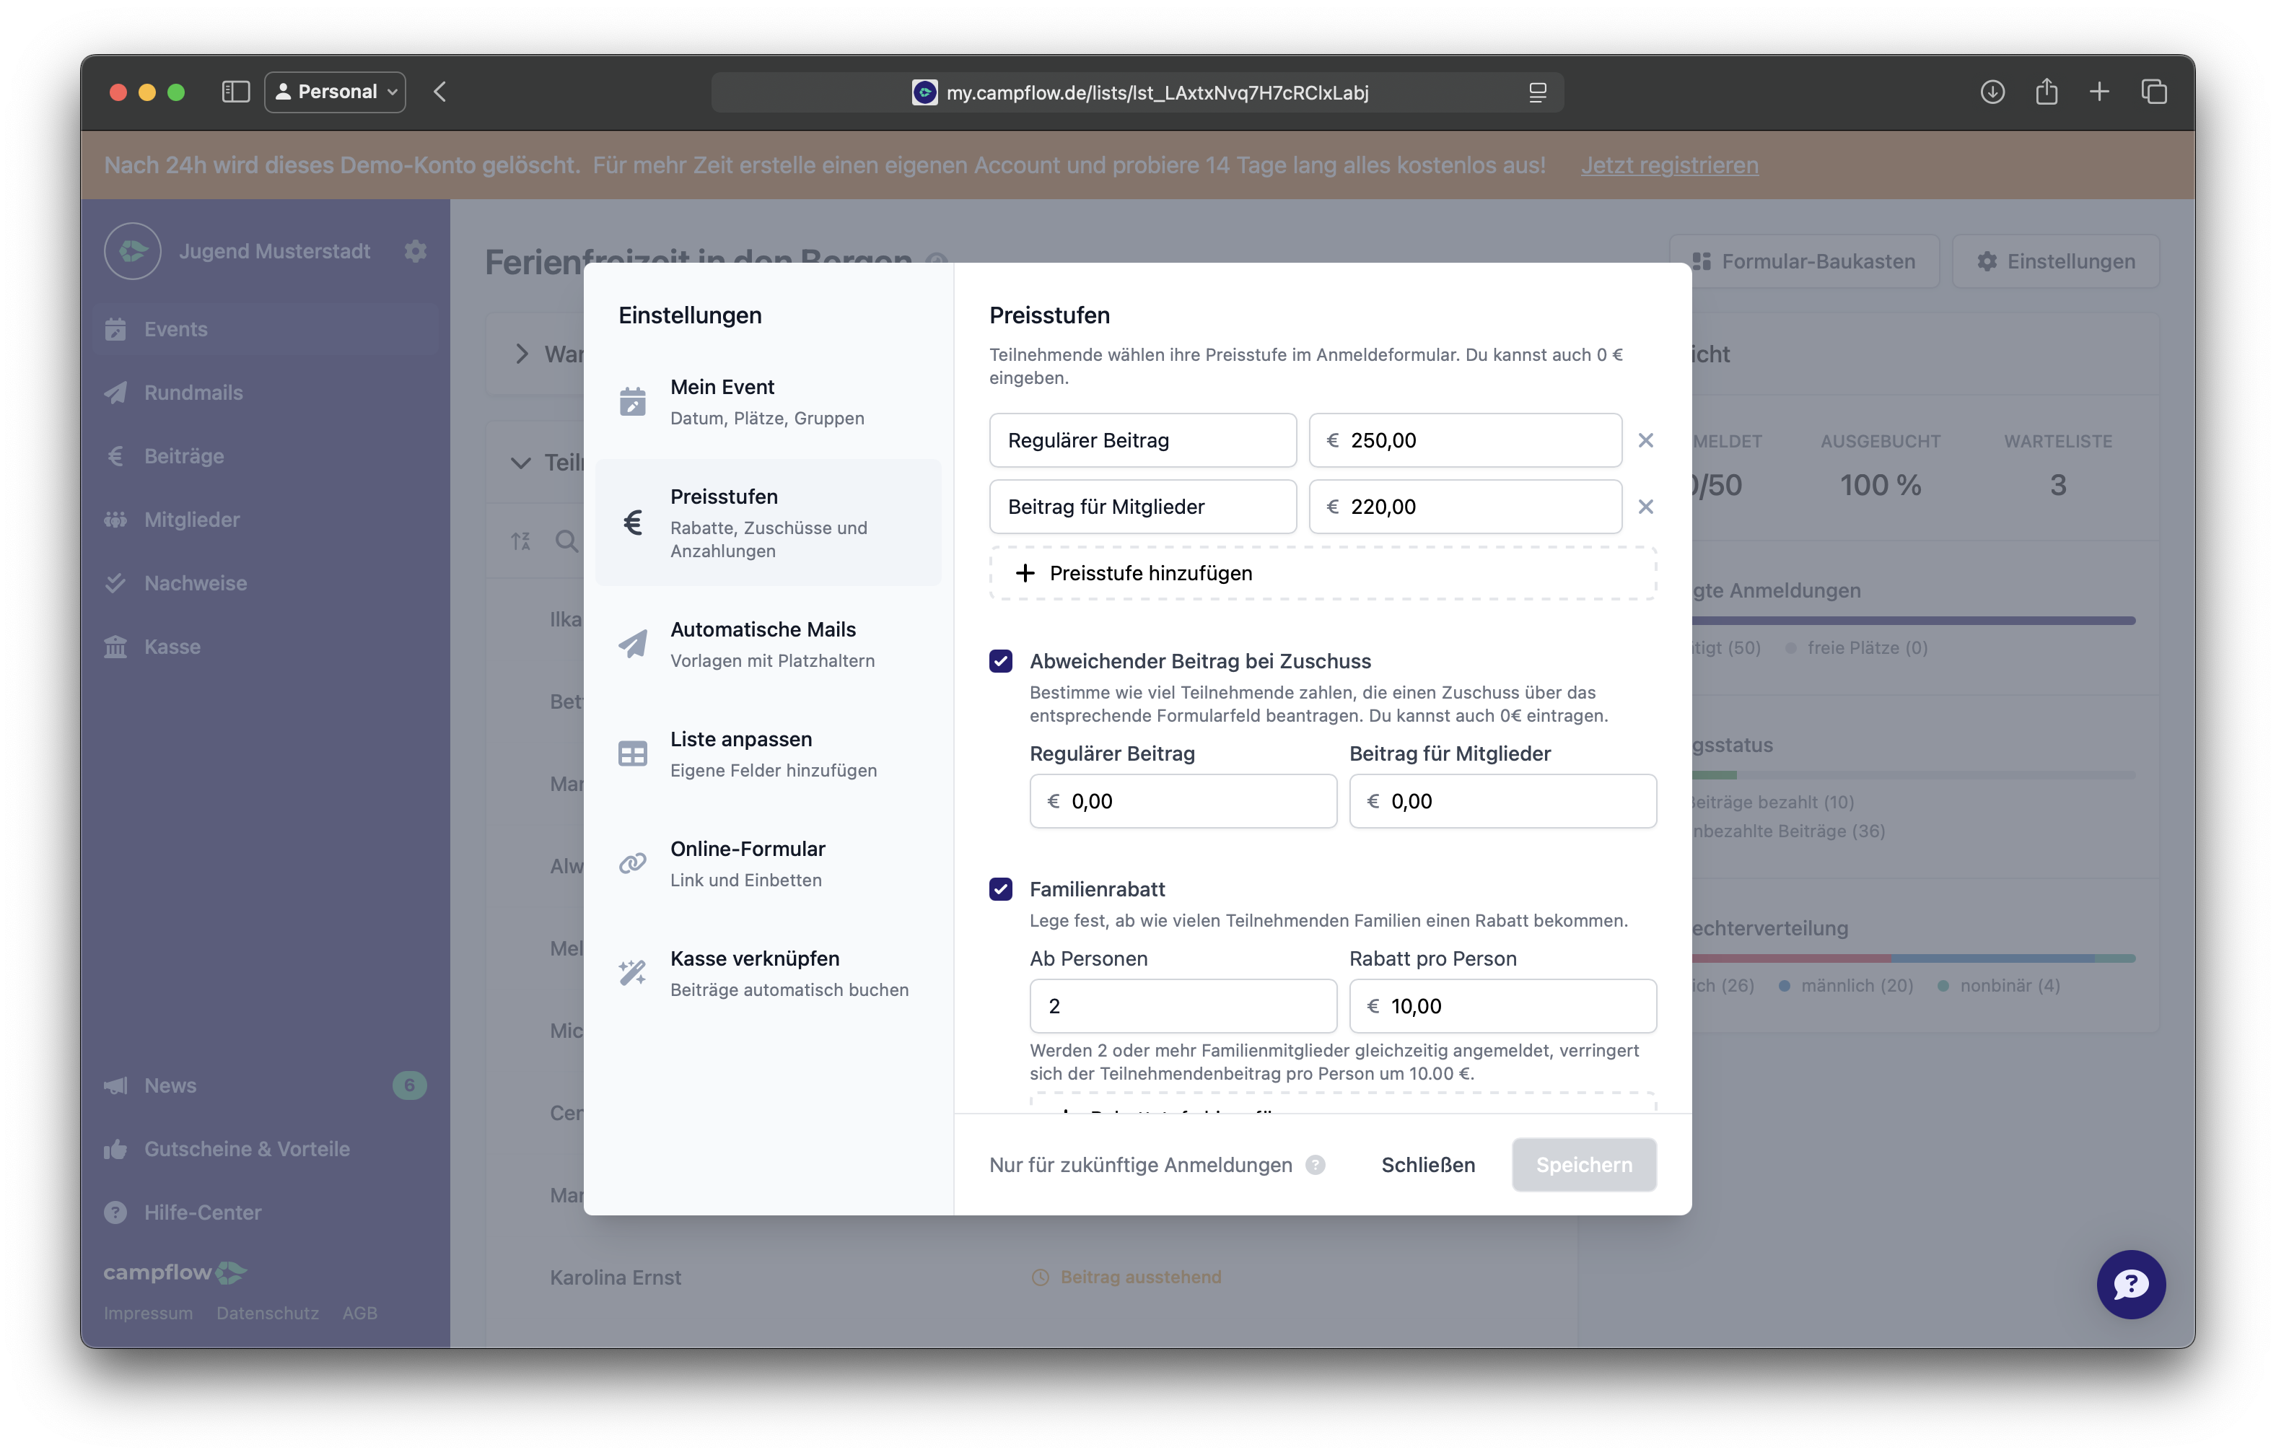The height and width of the screenshot is (1455, 2276).
Task: Uncheck Abweichender Beitrag bei Zuschuss
Action: point(1001,661)
